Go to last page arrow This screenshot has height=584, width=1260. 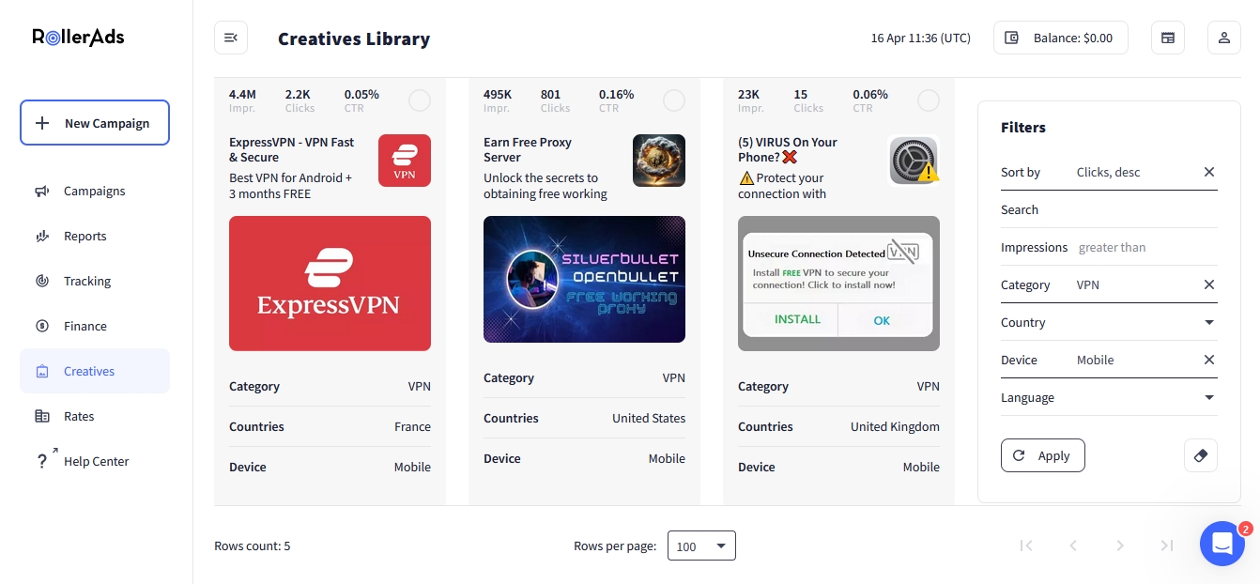(x=1166, y=546)
